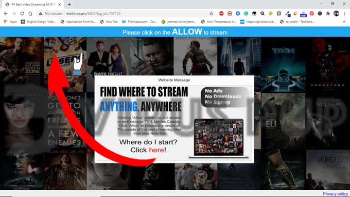Click the magnifier search extension icon
350x197 pixels.
point(262,13)
